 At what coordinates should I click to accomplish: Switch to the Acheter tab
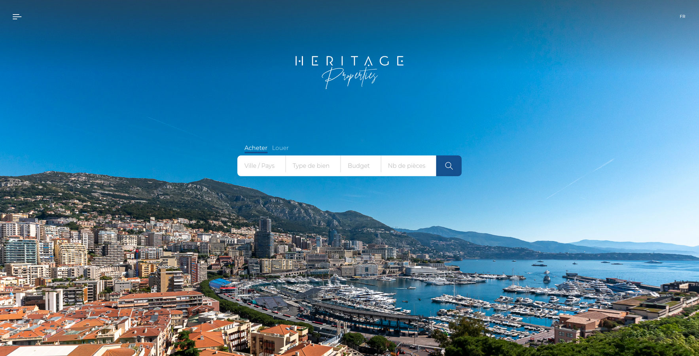[x=256, y=148]
